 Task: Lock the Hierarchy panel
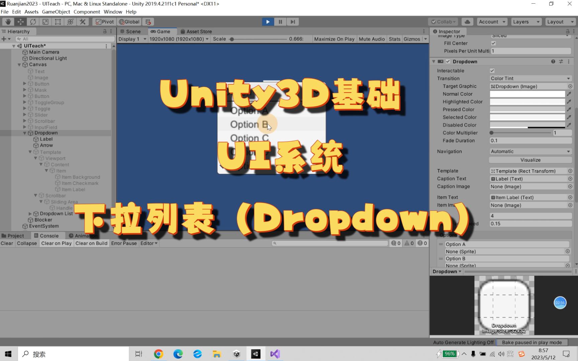pos(105,31)
